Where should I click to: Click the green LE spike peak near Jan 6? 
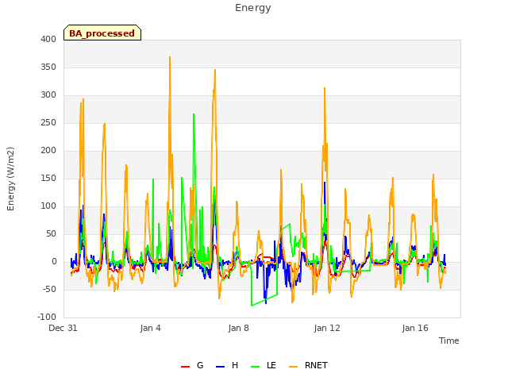click(194, 114)
